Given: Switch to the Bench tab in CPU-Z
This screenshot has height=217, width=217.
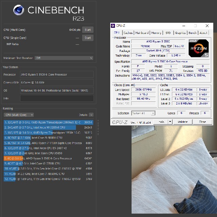Looking at the screenshot, I should click(193, 33).
